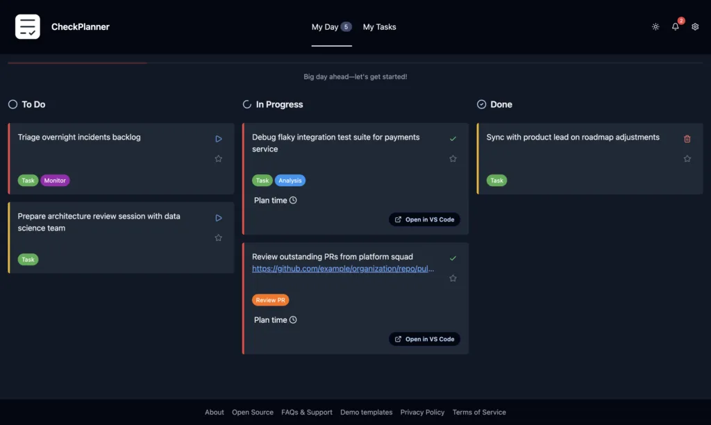Favorite the payments service debug card
The image size is (711, 425).
tap(453, 158)
